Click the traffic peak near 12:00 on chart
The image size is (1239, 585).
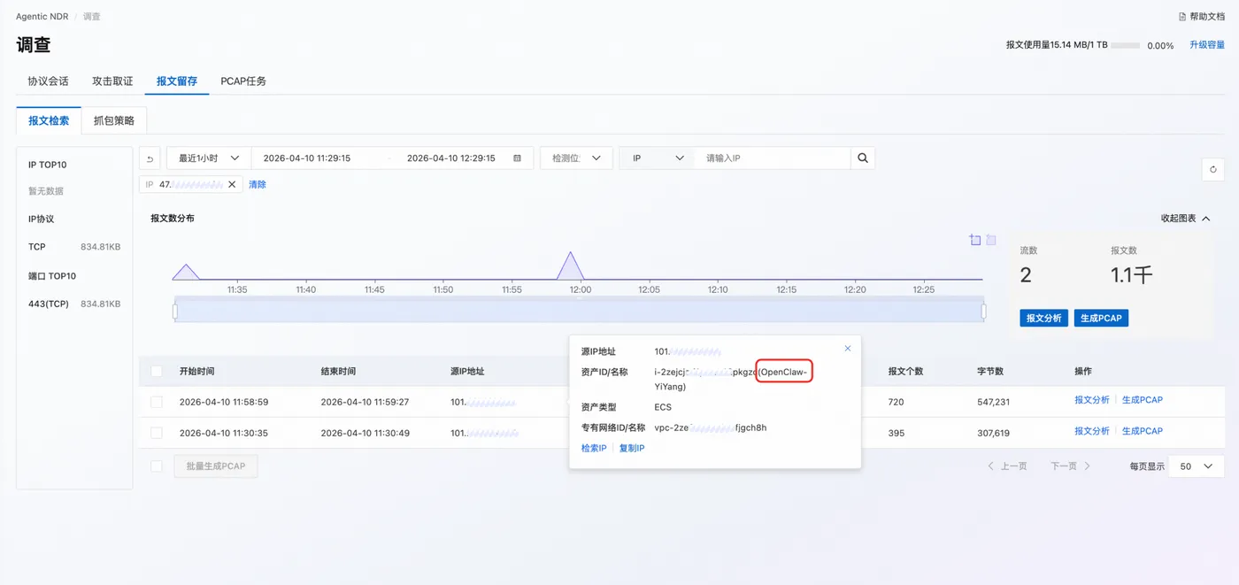pos(571,266)
